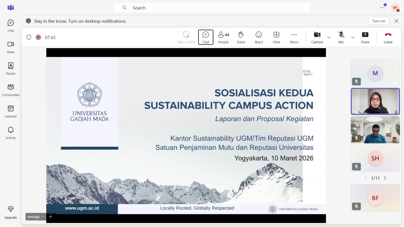Image resolution: width=404 pixels, height=227 pixels.
Task: Open Communities in the left sidebar
Action: pos(11,90)
